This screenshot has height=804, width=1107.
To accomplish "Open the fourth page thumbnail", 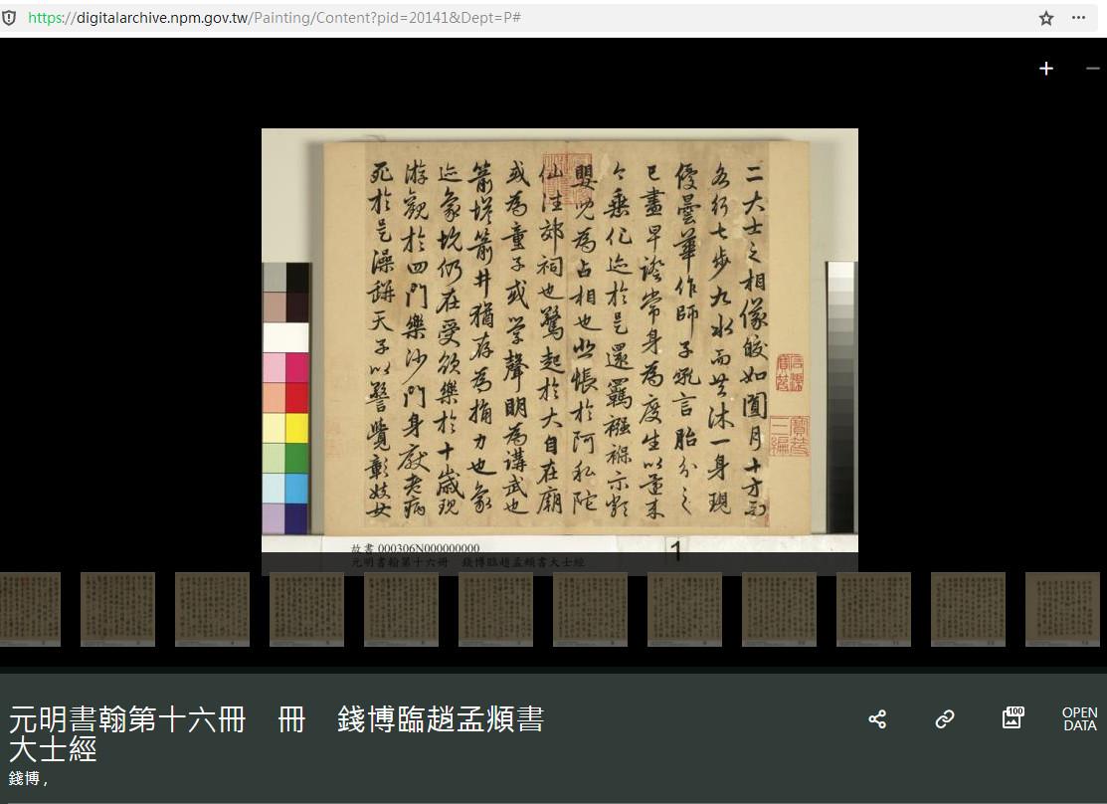I will [x=306, y=609].
